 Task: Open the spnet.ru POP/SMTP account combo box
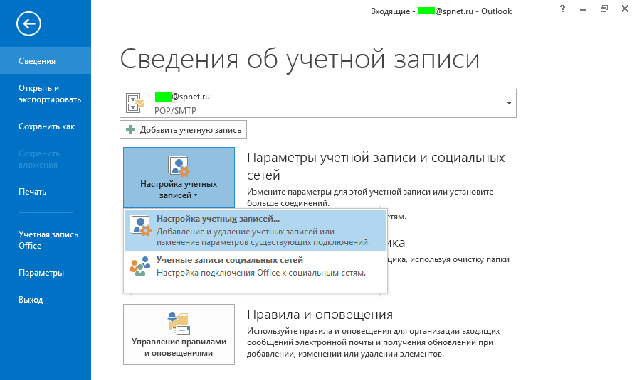pos(318,103)
